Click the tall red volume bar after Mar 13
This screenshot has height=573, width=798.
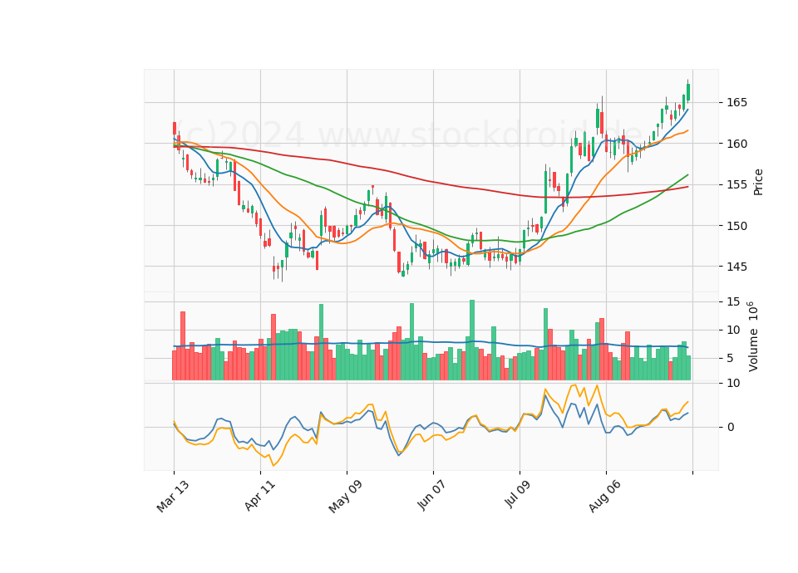(x=183, y=345)
